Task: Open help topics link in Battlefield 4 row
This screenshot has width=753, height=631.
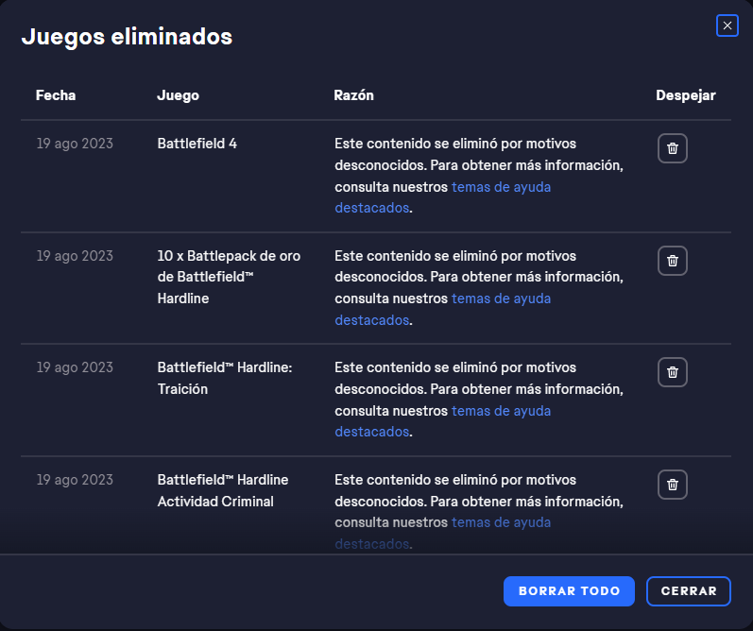Action: (501, 187)
